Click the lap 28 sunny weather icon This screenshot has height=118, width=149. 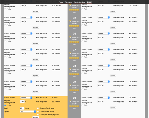[70, 69]
